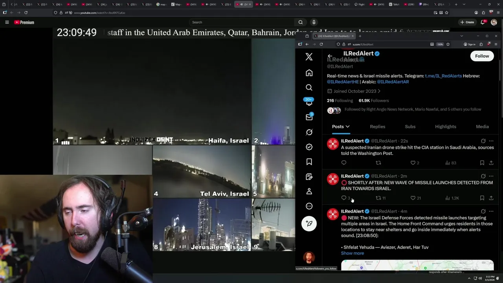Expand Joined October 2023 chevron
503x283 pixels.
(379, 91)
